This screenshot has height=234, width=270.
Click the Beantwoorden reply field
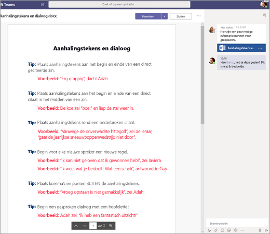pyautogui.click(x=237, y=223)
